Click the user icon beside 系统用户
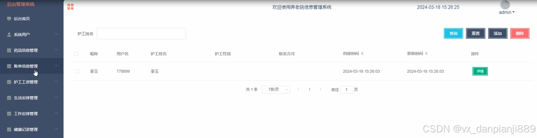Viewport: 537px width, 138px height. [x=9, y=35]
